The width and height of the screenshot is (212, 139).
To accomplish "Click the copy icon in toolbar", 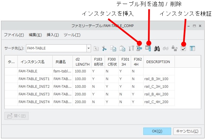I will (113, 48).
